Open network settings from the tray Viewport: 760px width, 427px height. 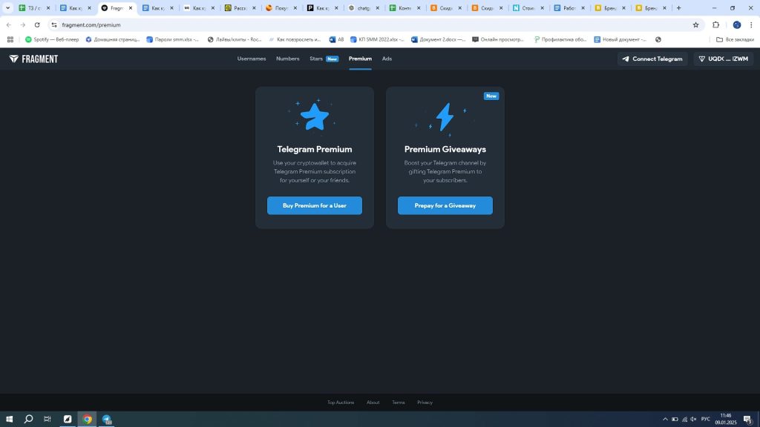point(684,420)
